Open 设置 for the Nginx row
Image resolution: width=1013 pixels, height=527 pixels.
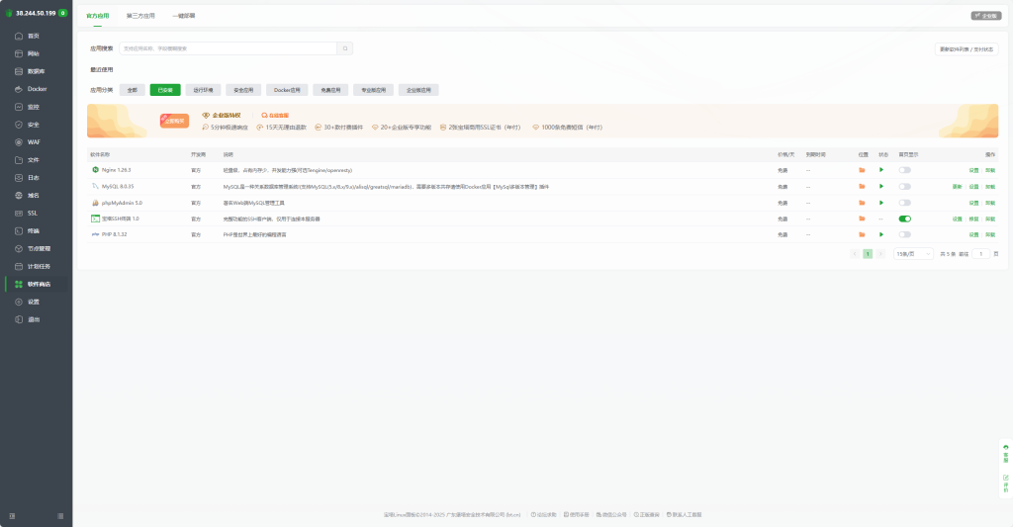pos(973,170)
